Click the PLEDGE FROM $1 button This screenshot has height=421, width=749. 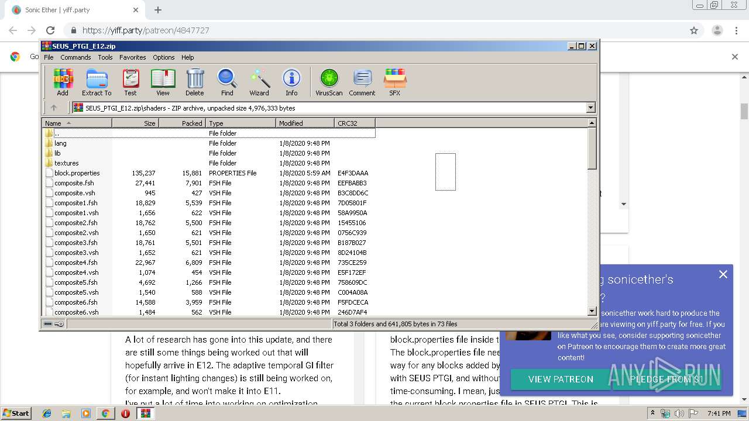666,379
